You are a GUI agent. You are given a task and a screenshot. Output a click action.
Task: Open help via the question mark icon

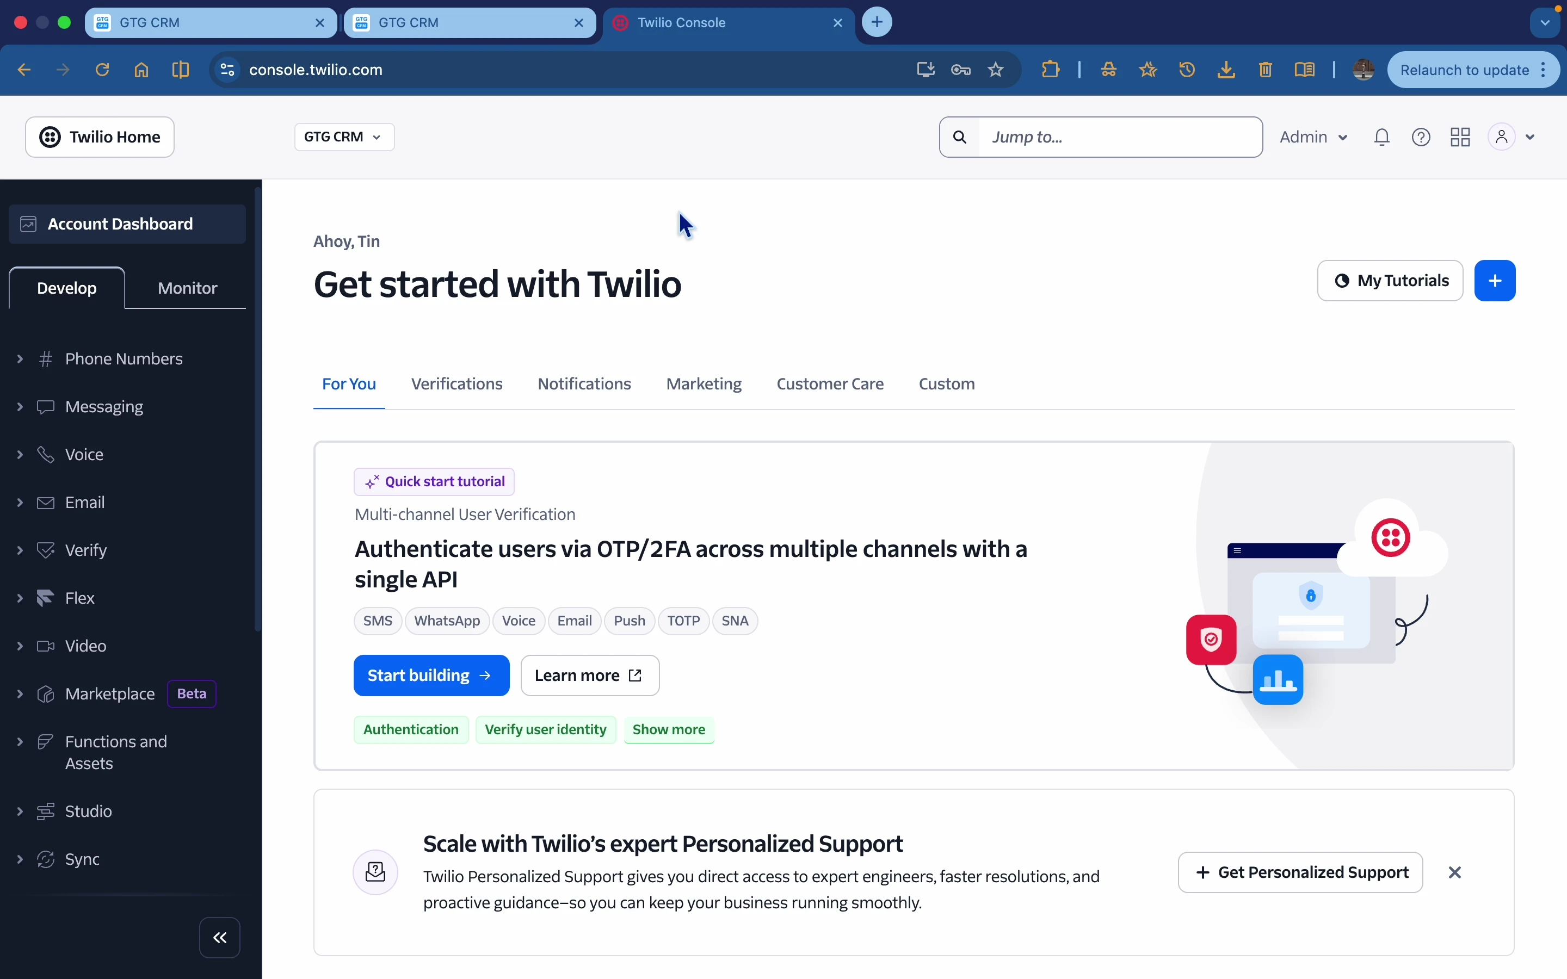click(x=1421, y=137)
